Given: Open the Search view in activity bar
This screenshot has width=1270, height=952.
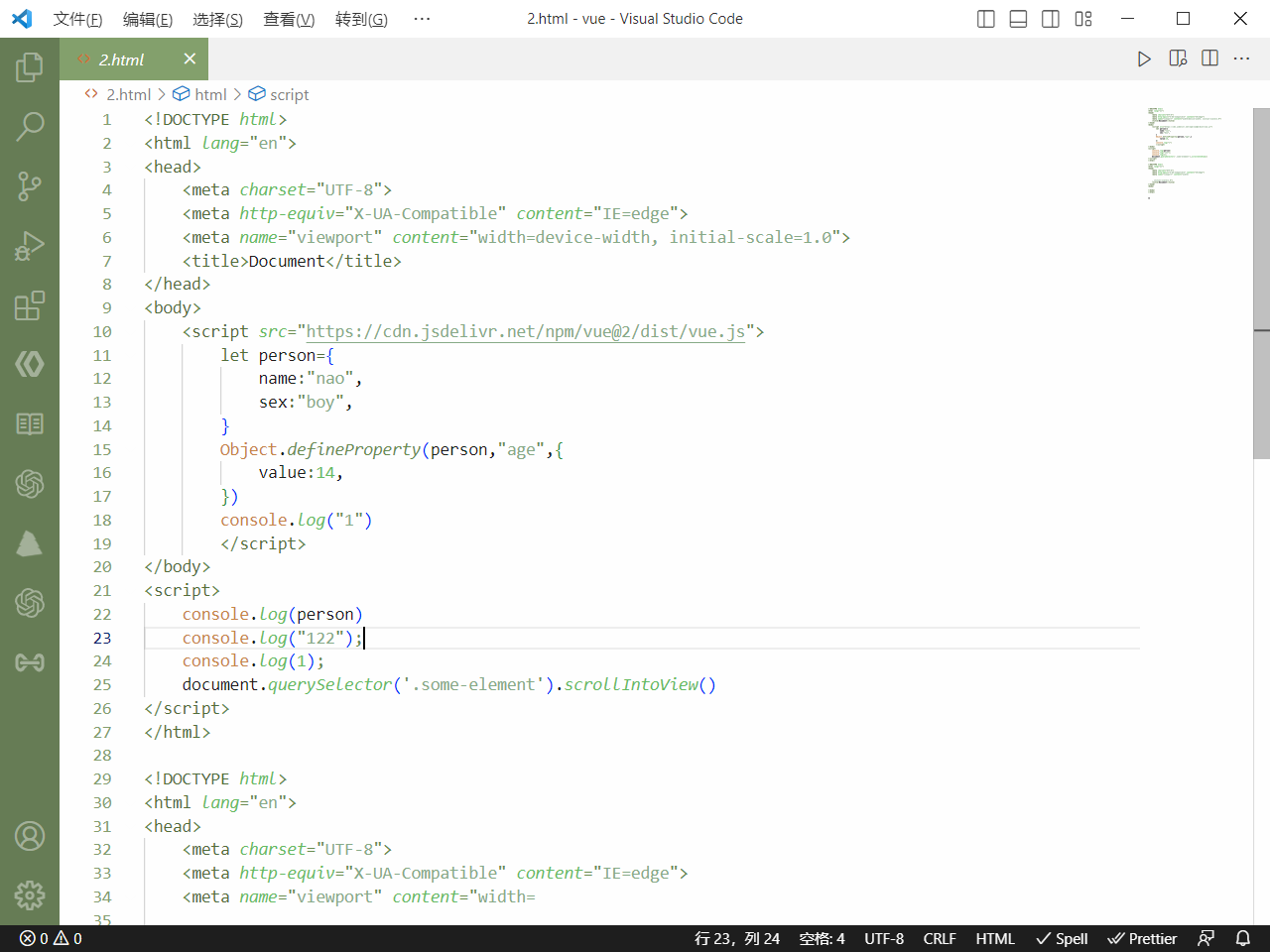Looking at the screenshot, I should pyautogui.click(x=30, y=126).
